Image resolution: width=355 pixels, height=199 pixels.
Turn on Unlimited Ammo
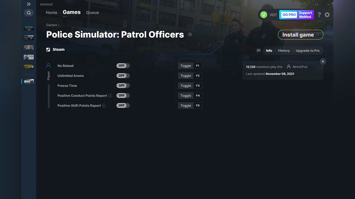click(x=123, y=75)
